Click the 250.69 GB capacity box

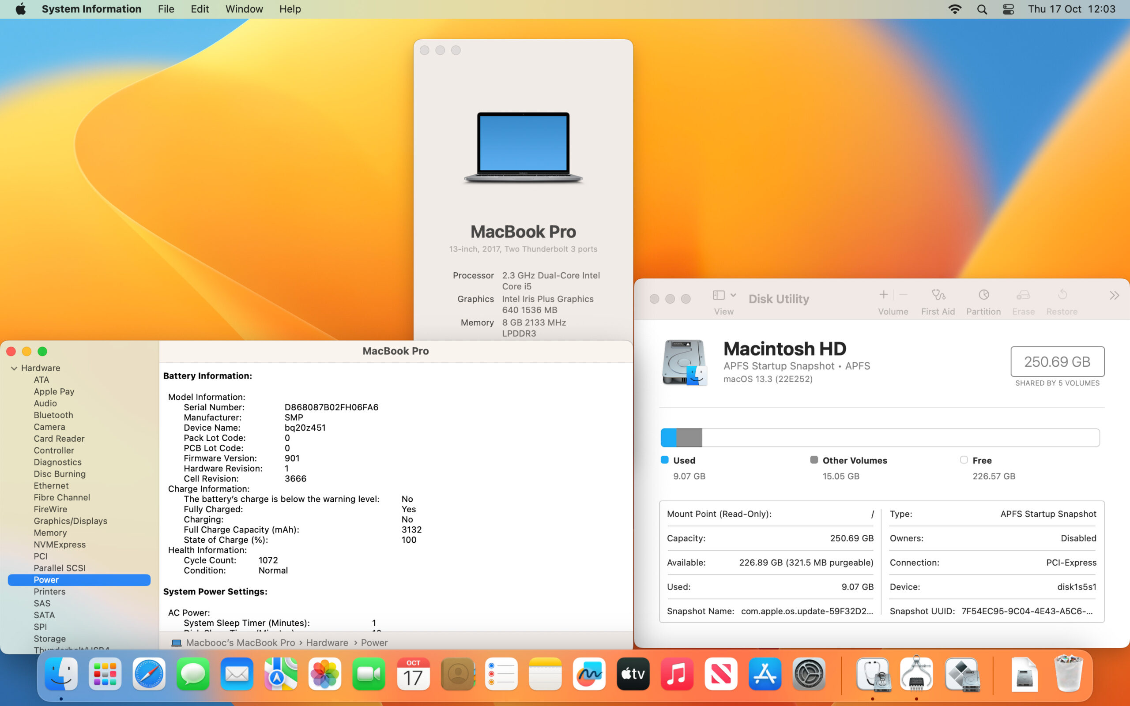pyautogui.click(x=1057, y=361)
